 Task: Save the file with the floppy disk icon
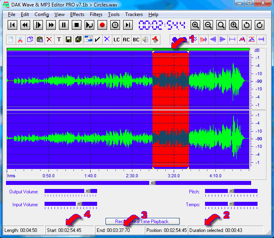click(x=69, y=39)
